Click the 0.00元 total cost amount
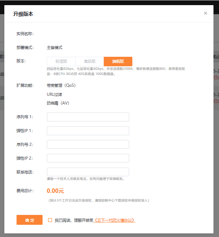219x237 pixels. (56, 191)
